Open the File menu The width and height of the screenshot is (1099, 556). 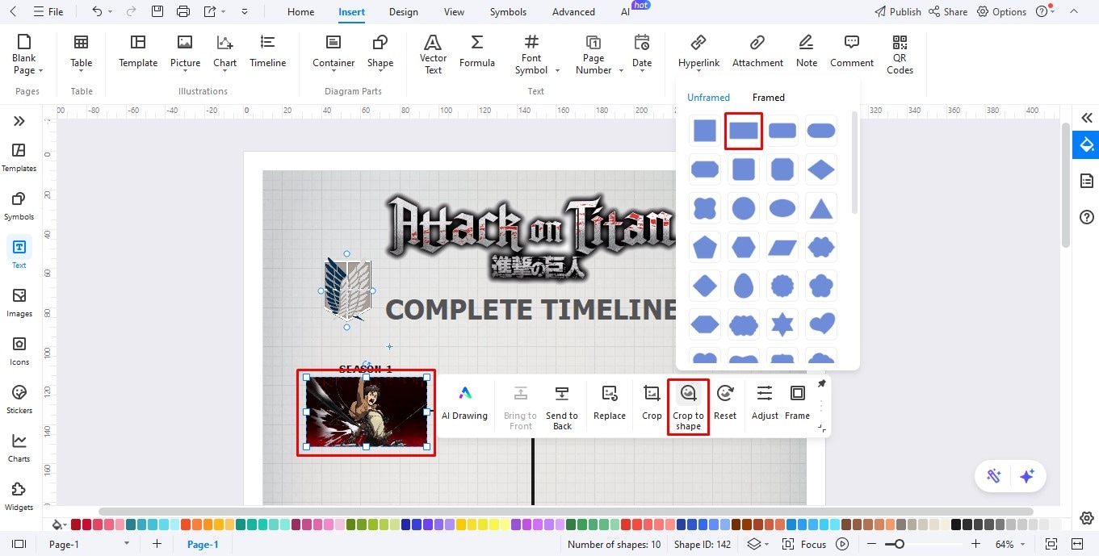[48, 12]
